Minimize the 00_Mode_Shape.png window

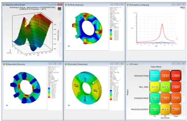click(x=112, y=4)
